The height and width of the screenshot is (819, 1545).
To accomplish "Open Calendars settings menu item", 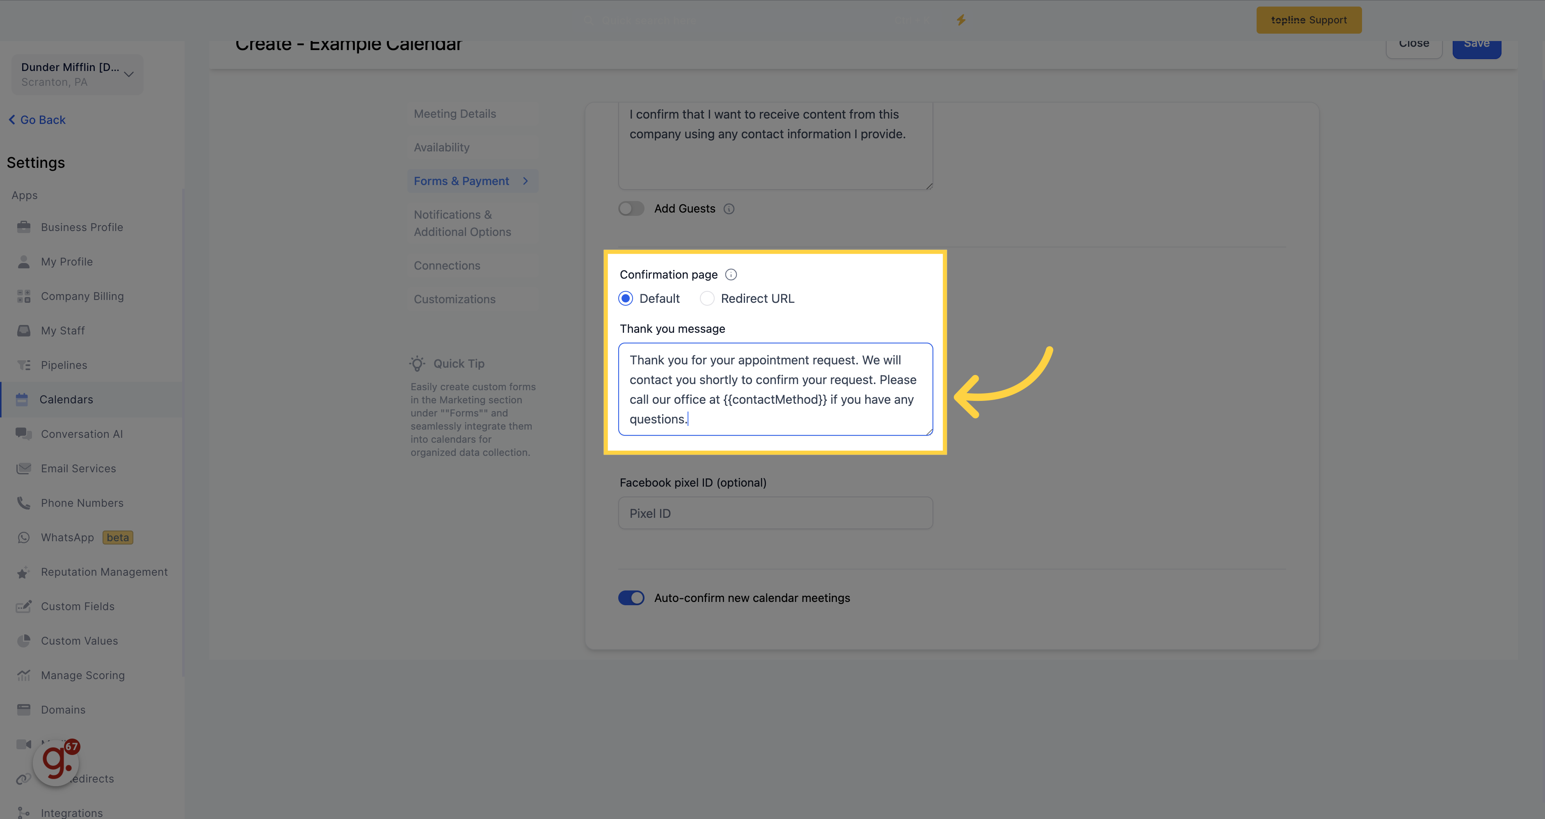I will (92, 400).
